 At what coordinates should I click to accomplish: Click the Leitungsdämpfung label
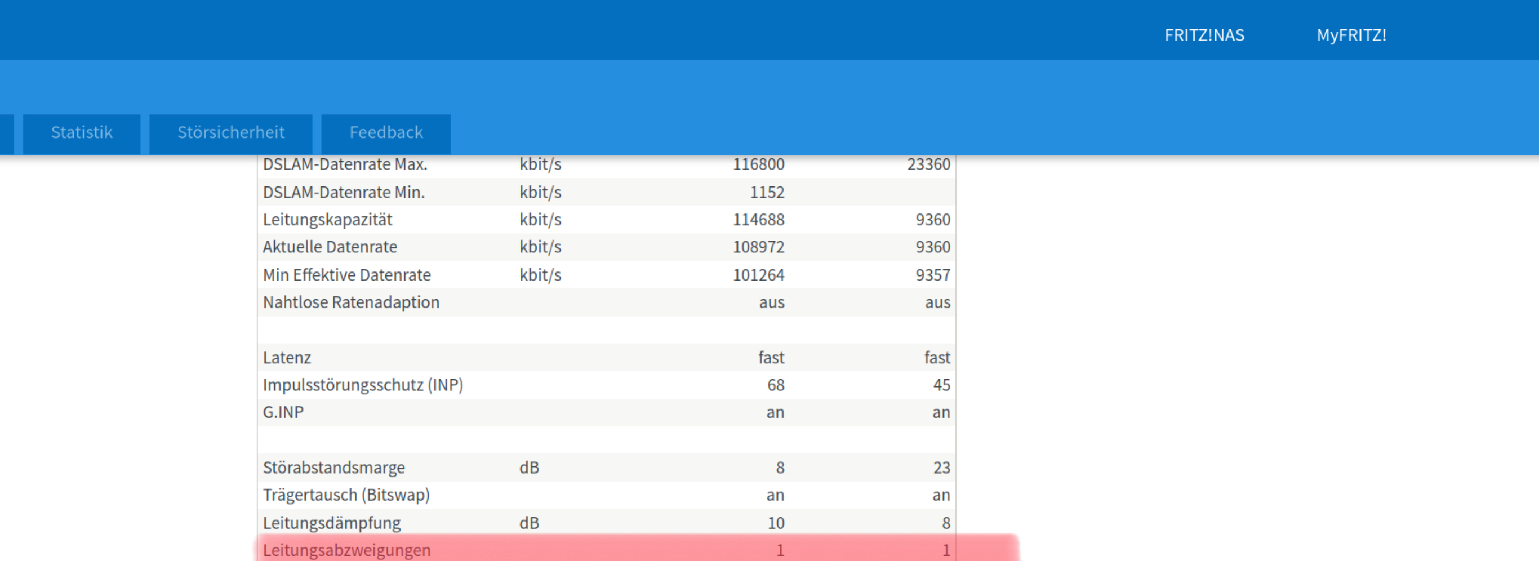coord(332,523)
